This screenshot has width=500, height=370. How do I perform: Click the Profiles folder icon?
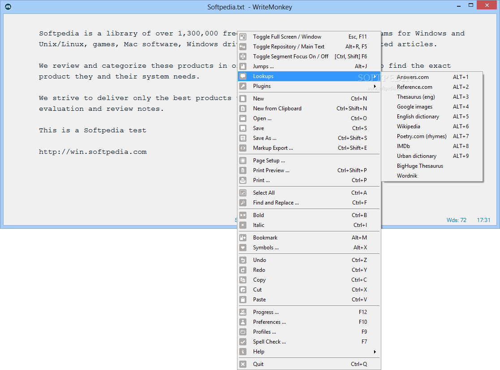[243, 332]
